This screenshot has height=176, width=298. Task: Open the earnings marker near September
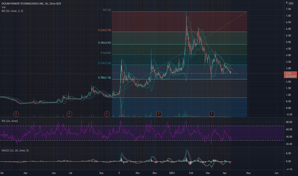107,114
